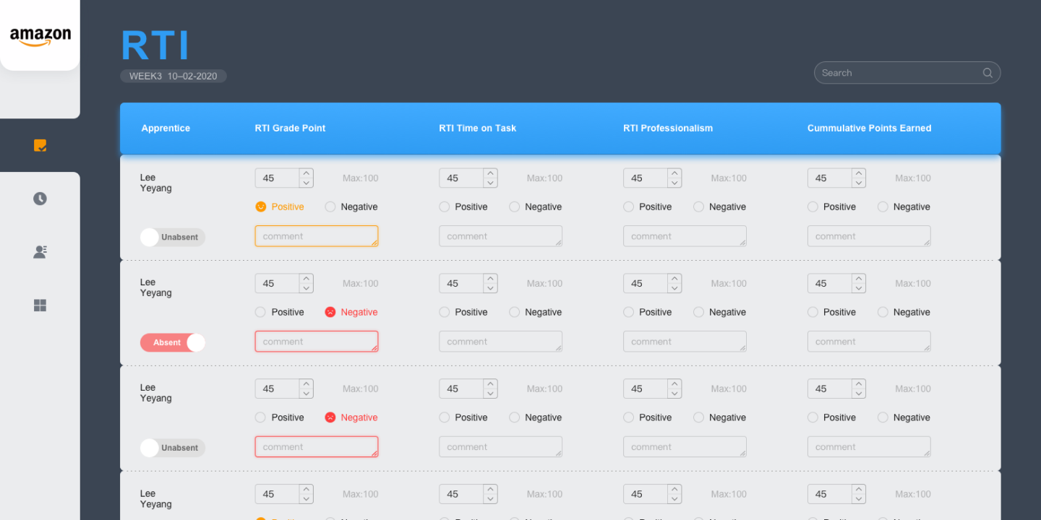1041x520 pixels.
Task: Open the grid dashboard icon in sidebar
Action: [x=40, y=305]
